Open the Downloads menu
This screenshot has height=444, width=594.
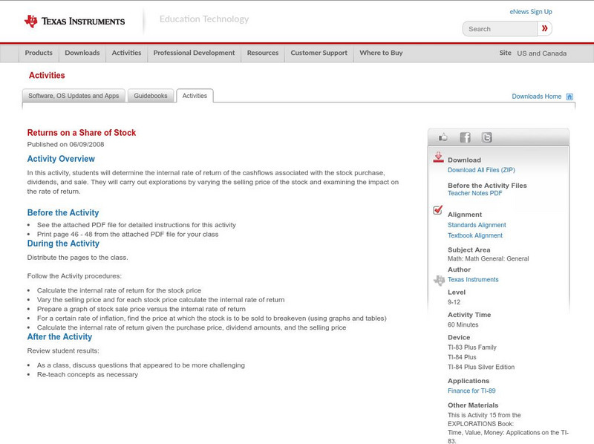pyautogui.click(x=82, y=53)
